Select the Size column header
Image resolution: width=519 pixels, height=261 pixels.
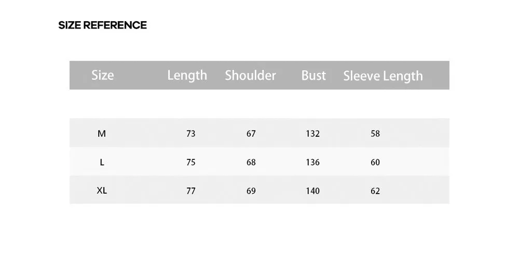103,76
